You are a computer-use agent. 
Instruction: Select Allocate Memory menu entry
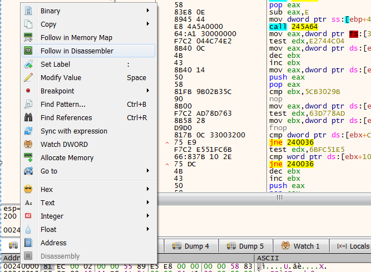pos(88,158)
